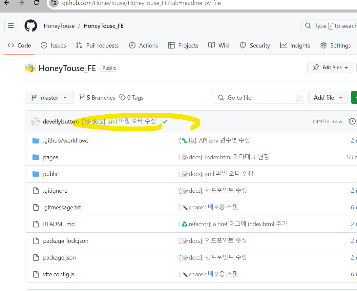357x291 pixels.
Task: Go to the GitHub home logo
Action: pos(31,26)
